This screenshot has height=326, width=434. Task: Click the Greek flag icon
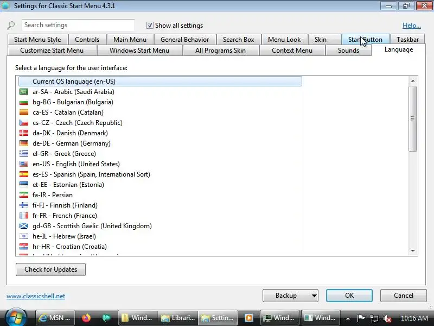click(24, 154)
